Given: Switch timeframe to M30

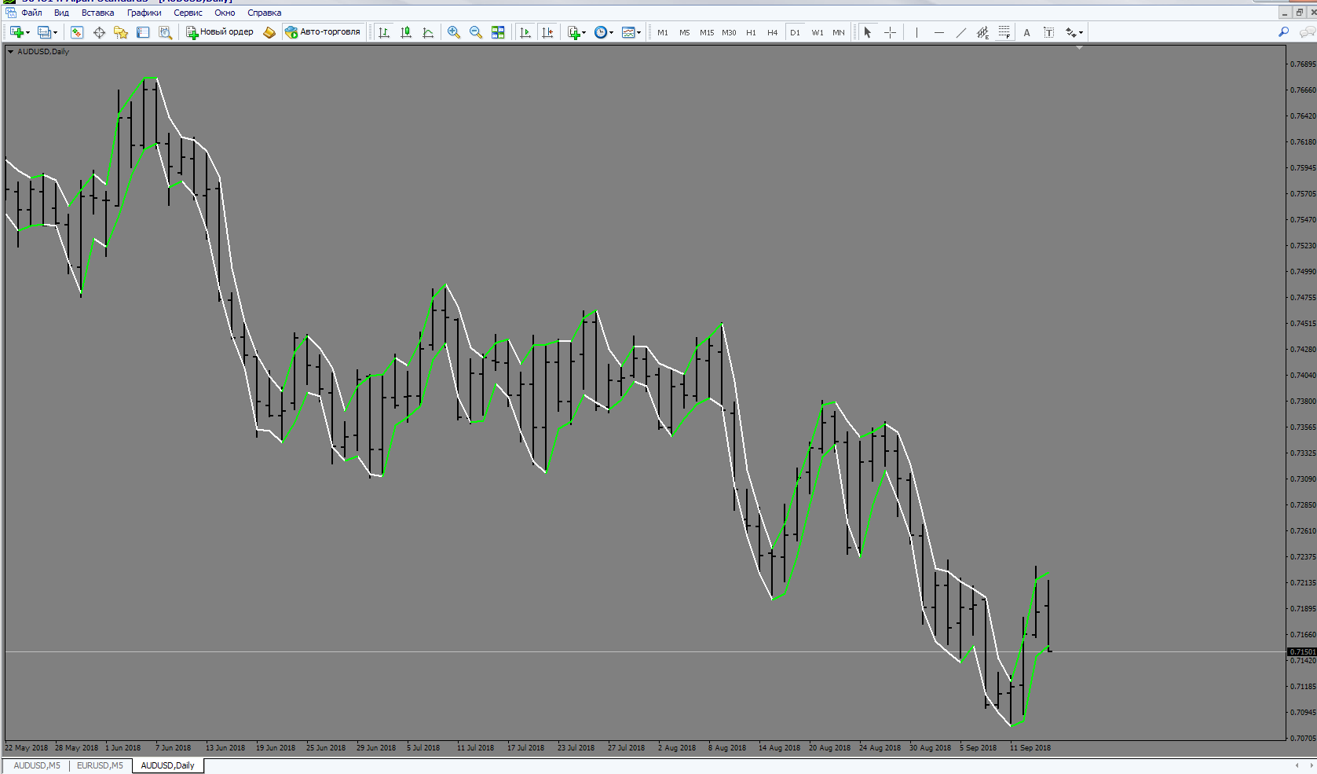Looking at the screenshot, I should (729, 32).
